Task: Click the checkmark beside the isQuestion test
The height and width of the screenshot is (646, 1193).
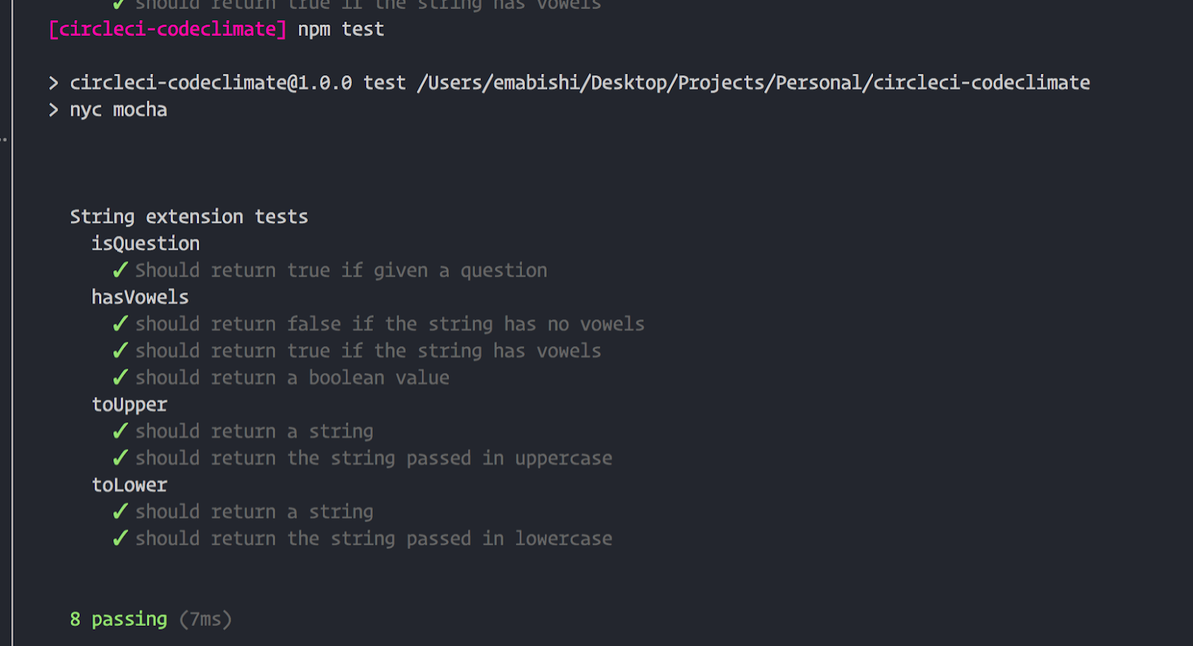Action: click(120, 270)
